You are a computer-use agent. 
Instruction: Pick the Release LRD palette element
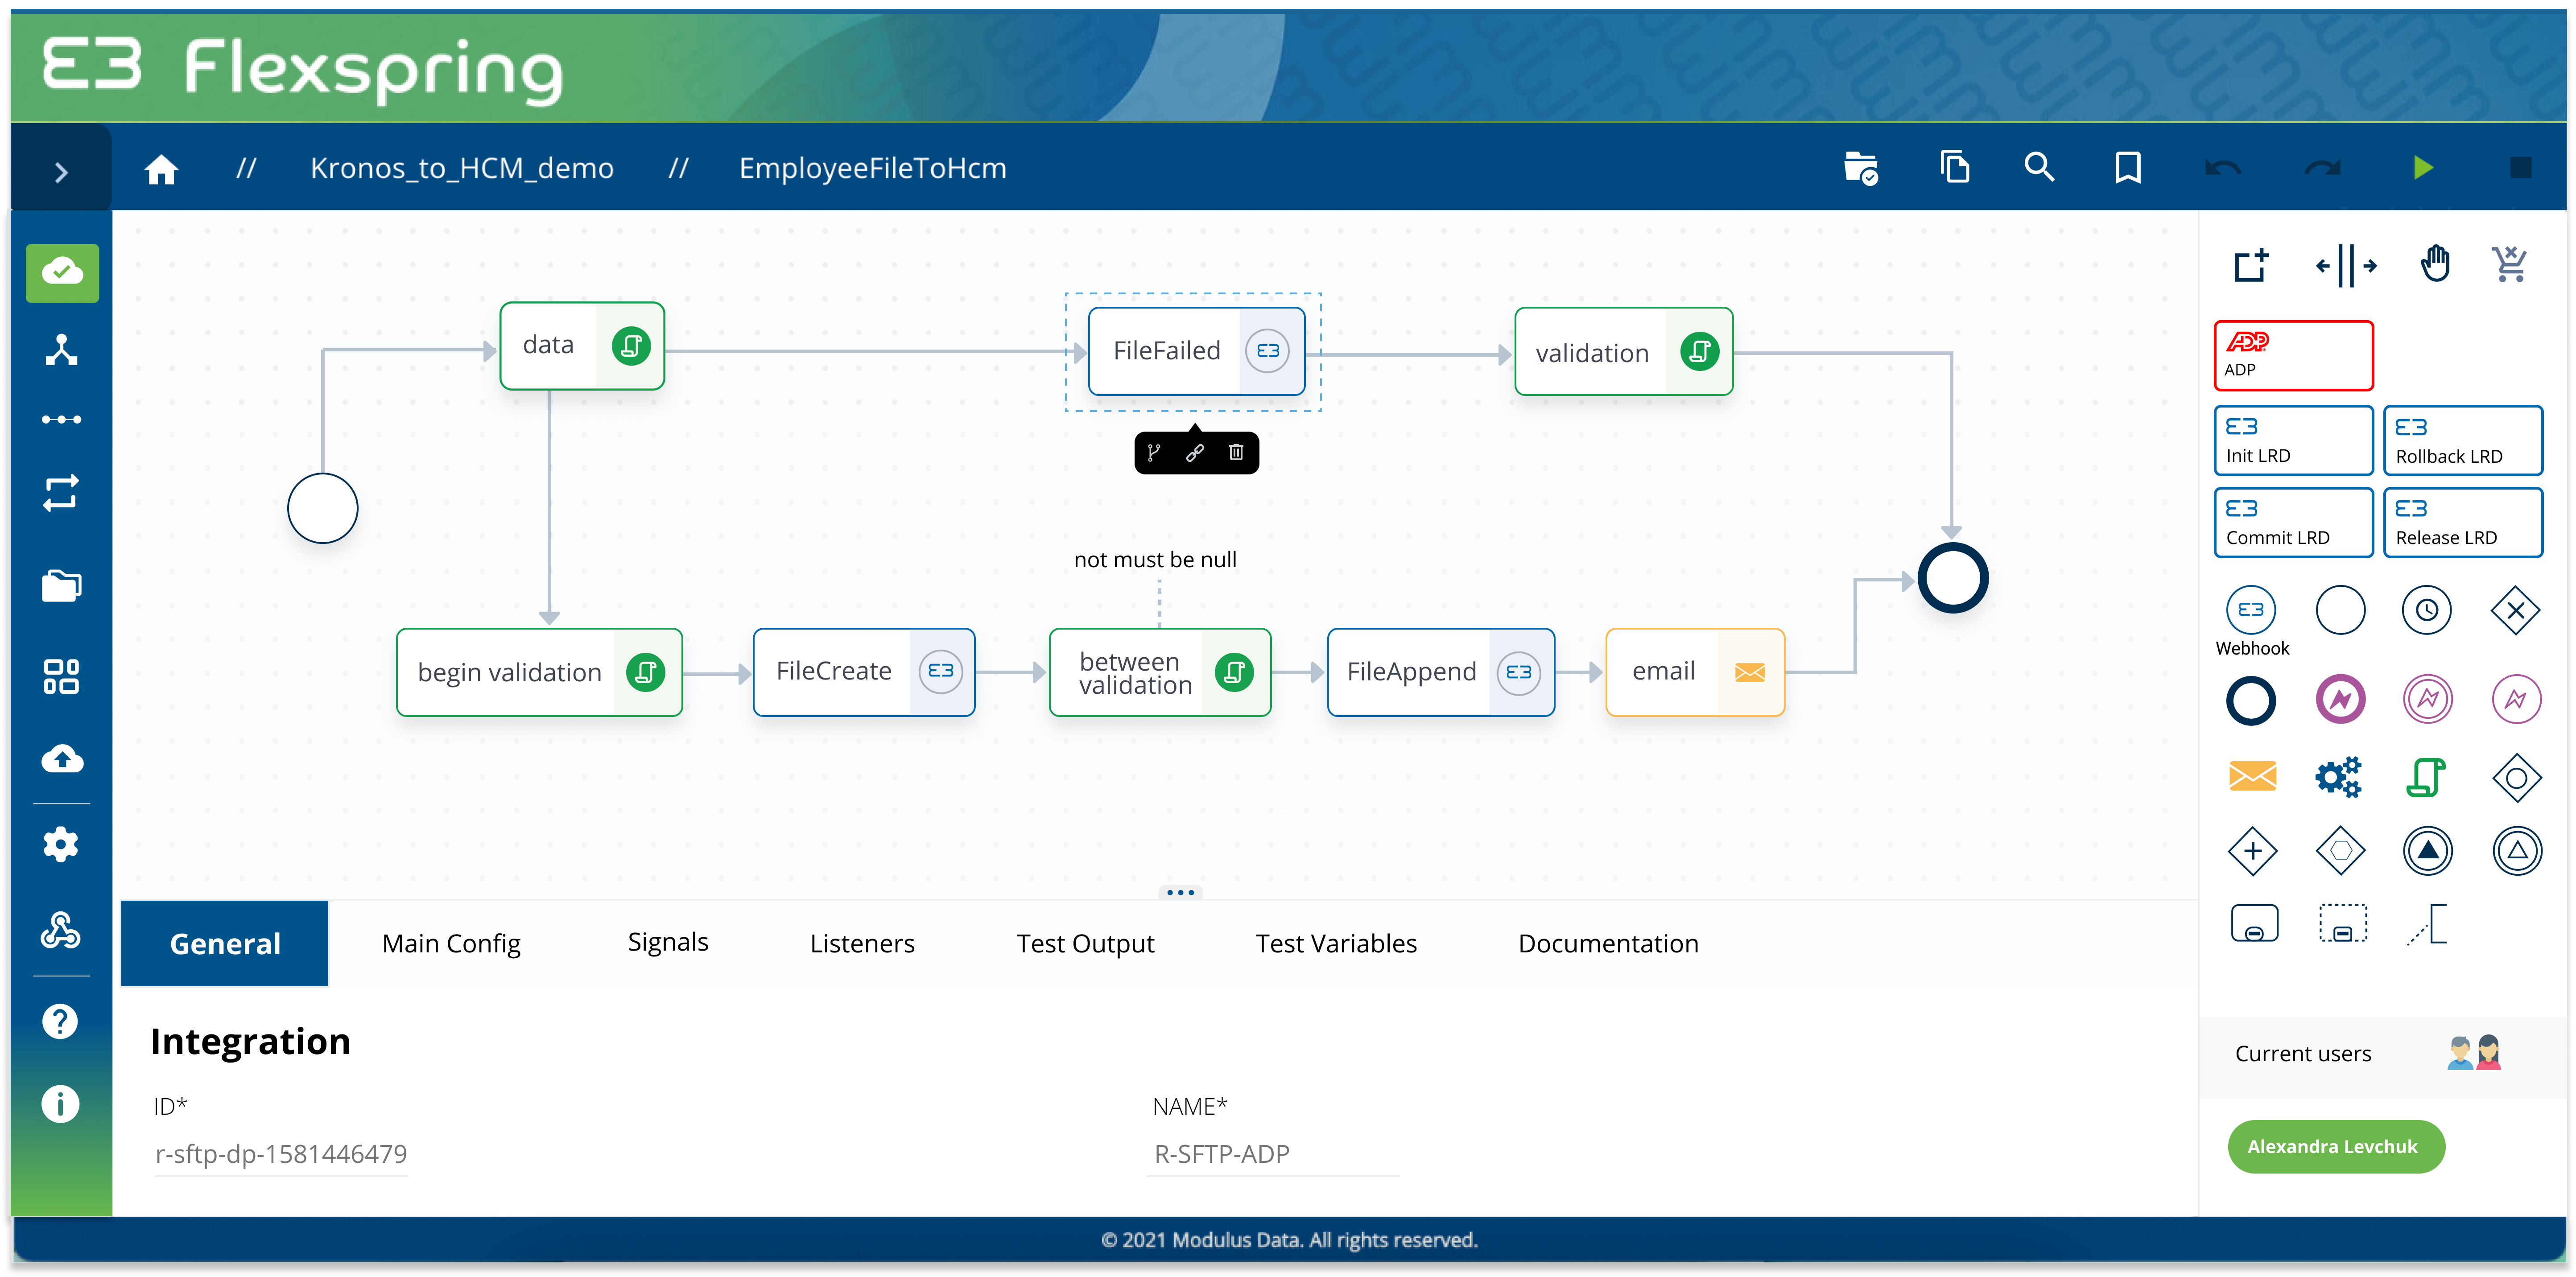(x=2463, y=522)
